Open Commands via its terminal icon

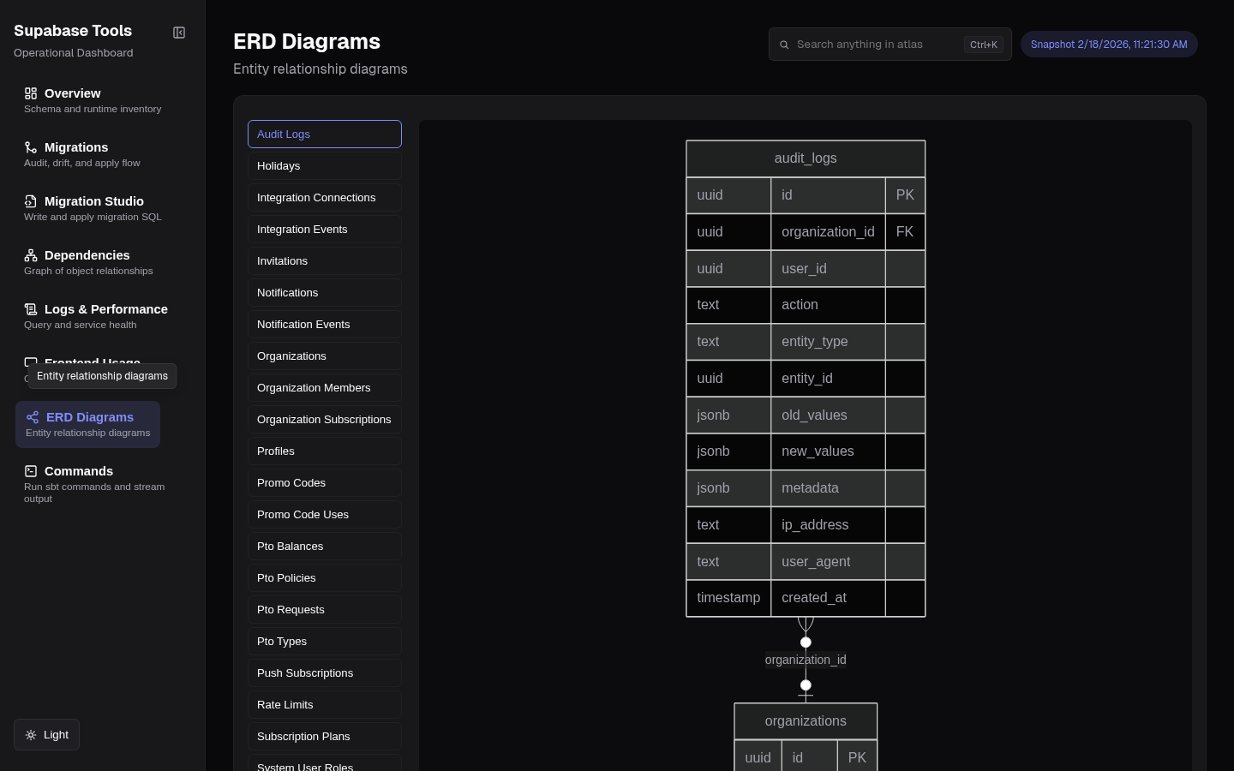pyautogui.click(x=31, y=470)
